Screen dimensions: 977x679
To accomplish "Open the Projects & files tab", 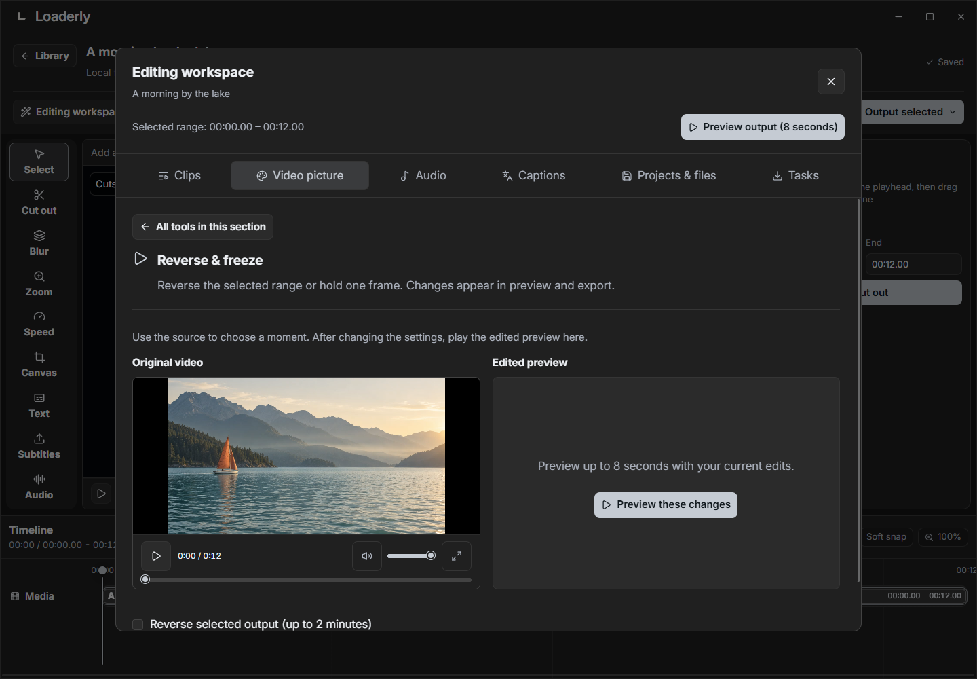I will (669, 175).
